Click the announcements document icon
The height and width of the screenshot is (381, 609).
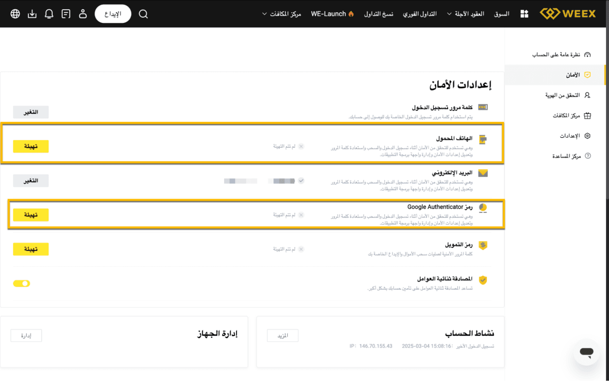tap(65, 14)
